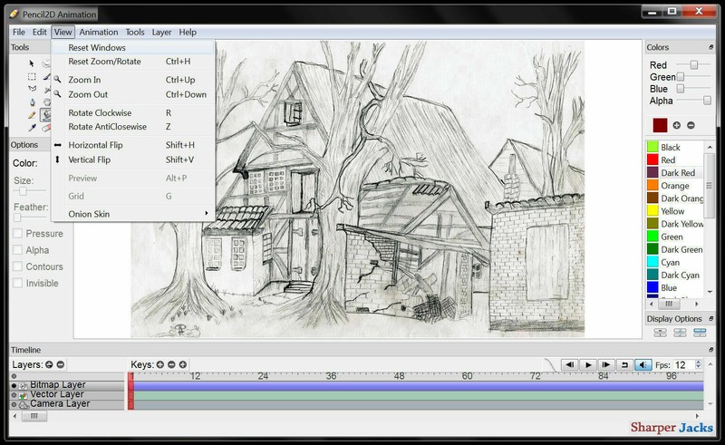Increase Fps with spinner up arrow
Image resolution: width=725 pixels, height=445 pixels.
pyautogui.click(x=698, y=363)
